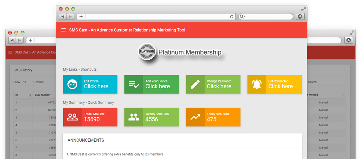
Task: Close the front browser window
Action: [x=61, y=9]
